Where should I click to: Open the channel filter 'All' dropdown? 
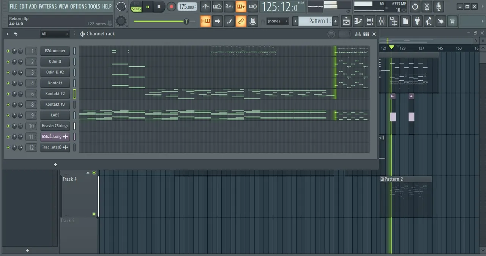55,34
